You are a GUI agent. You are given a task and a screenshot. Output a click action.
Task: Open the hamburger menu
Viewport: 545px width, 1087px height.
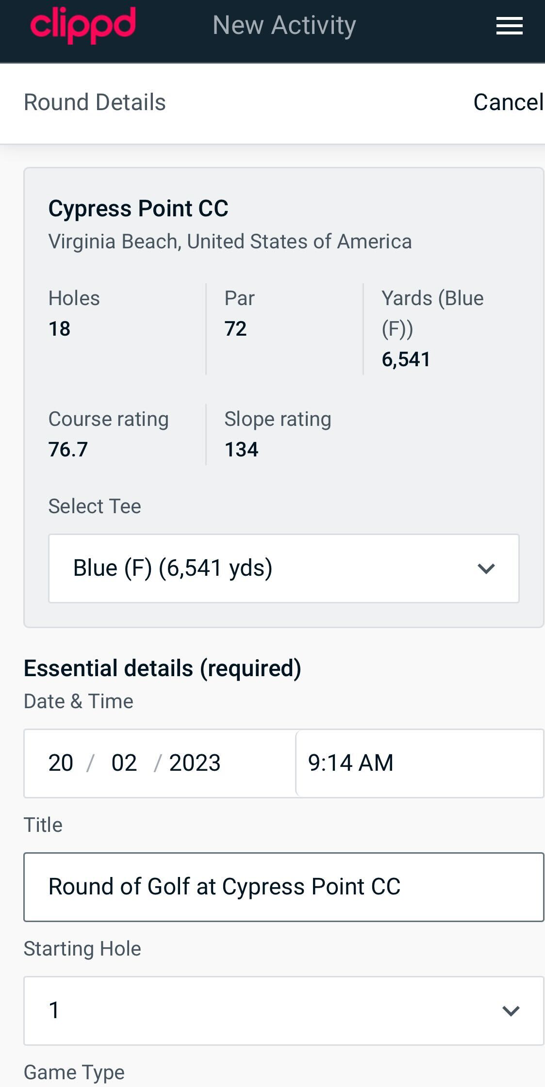(509, 26)
